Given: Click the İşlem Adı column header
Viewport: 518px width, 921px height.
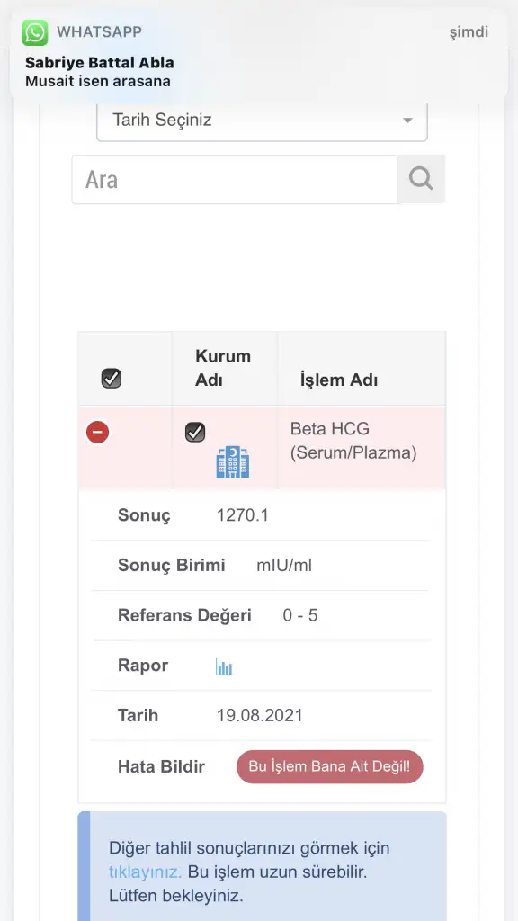Looking at the screenshot, I should pos(339,380).
